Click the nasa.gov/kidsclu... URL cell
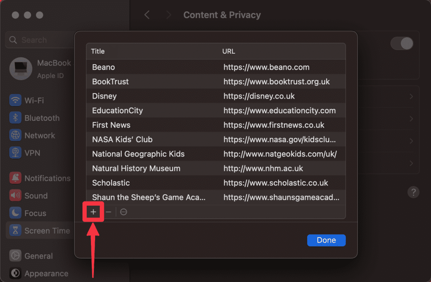This screenshot has height=282, width=431. 279,139
